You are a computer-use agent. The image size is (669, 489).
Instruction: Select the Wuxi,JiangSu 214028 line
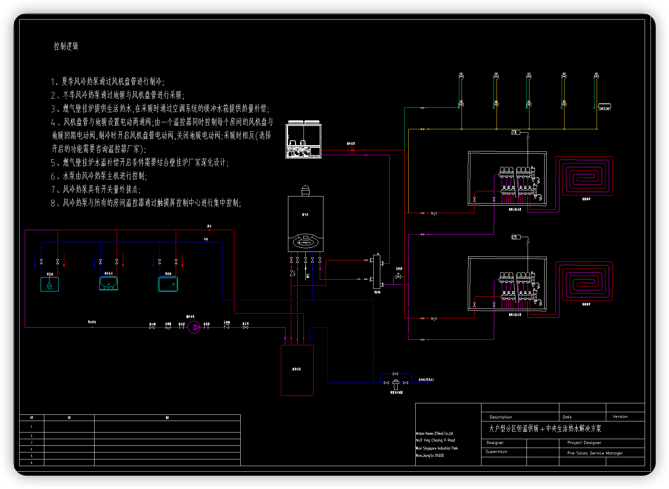(x=430, y=455)
